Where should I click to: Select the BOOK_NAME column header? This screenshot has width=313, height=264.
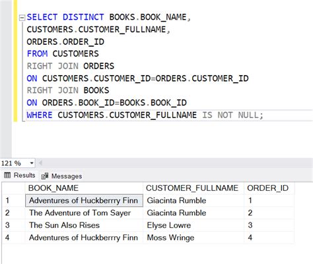[84, 188]
